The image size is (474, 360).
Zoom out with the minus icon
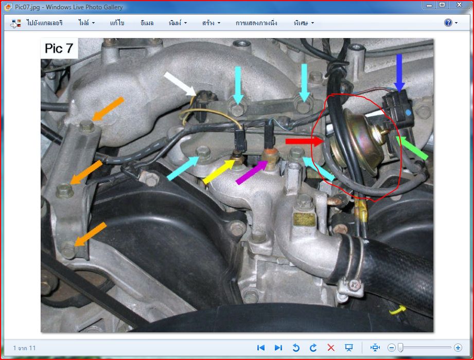[x=392, y=348]
